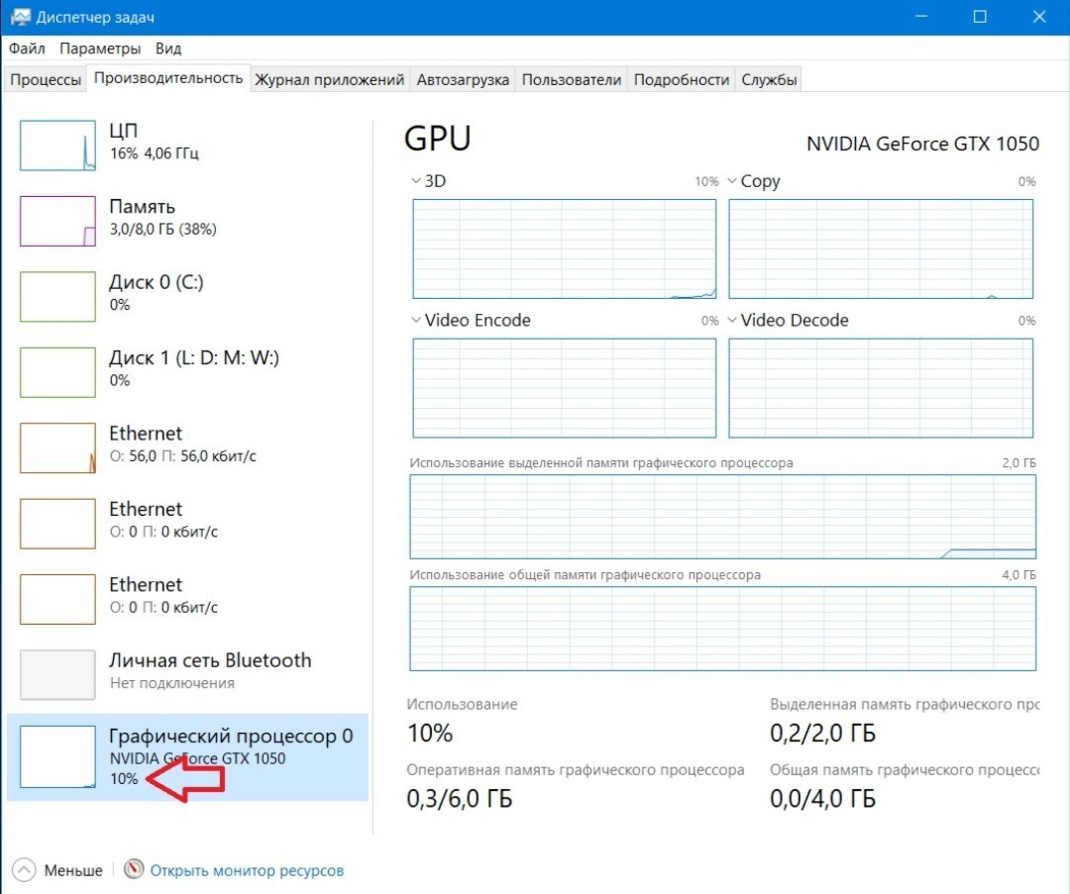This screenshot has height=894, width=1070.
Task: Switch to the Автозагрузка tab
Action: tap(463, 80)
